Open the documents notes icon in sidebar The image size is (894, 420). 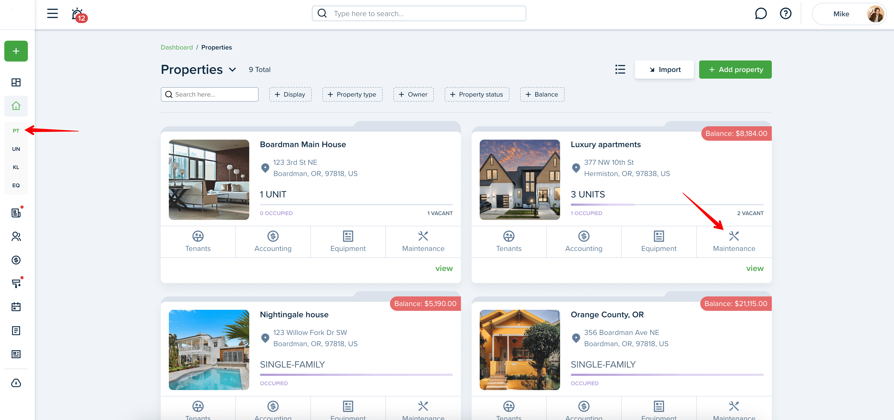coord(16,331)
